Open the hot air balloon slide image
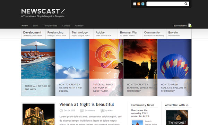 [174, 59]
